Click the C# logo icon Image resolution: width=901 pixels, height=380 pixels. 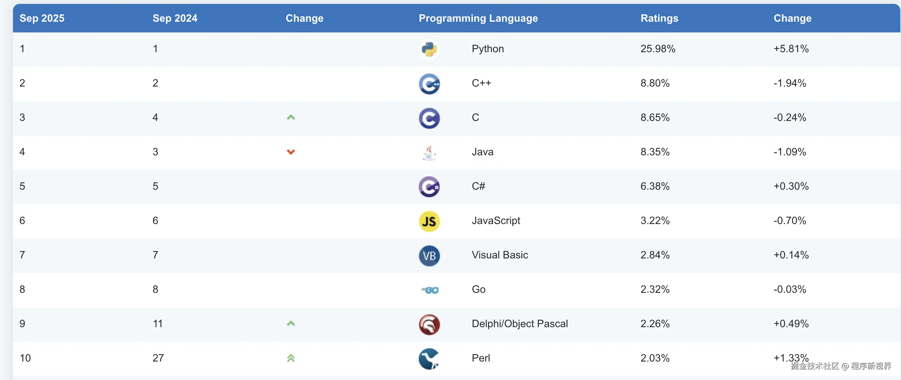[x=429, y=187]
